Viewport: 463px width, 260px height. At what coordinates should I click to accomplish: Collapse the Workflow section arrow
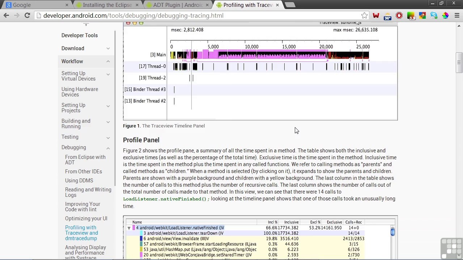108,61
